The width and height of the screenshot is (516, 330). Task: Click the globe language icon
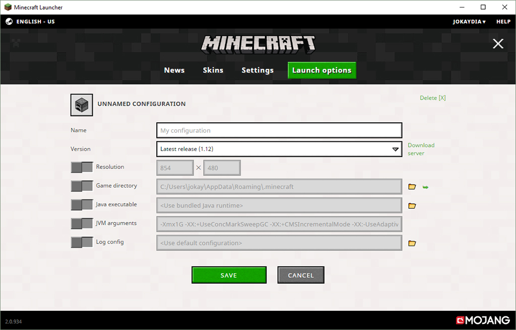pos(9,22)
